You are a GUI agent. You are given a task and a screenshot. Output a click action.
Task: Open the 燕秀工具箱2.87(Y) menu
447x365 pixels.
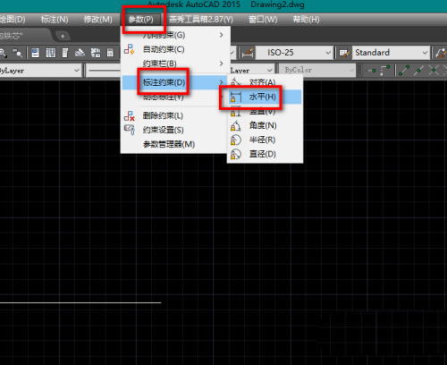tap(201, 20)
